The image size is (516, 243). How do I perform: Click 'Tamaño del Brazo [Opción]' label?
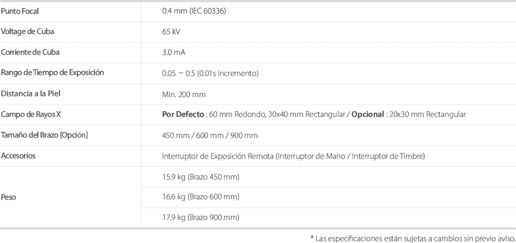pos(44,135)
